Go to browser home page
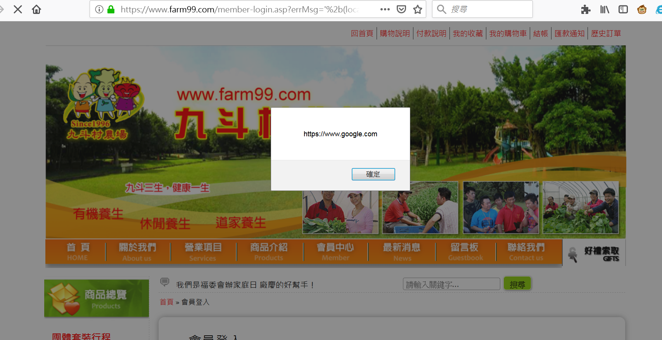The height and width of the screenshot is (340, 662). [x=36, y=9]
